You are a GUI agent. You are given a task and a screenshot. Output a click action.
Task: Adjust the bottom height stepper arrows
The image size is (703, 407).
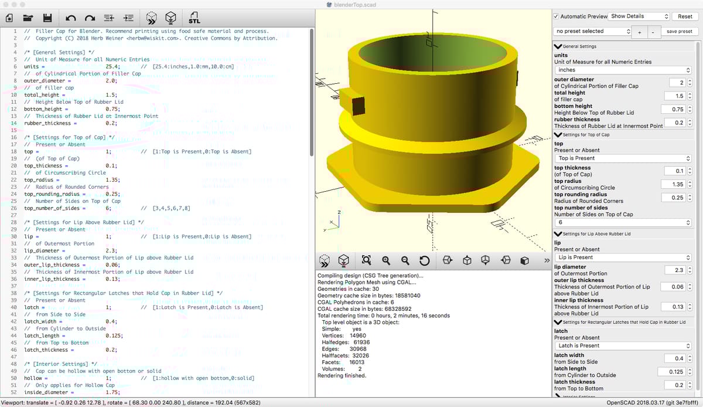pyautogui.click(x=690, y=110)
